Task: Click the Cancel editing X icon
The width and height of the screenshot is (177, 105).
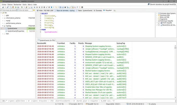Action: [x=49, y=7]
